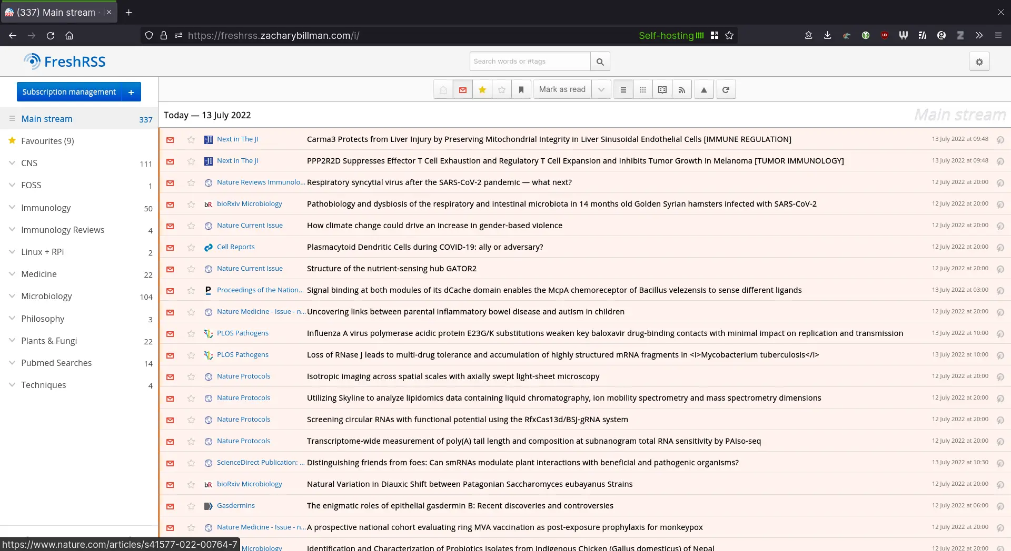Click the search magnifier button
Viewport: 1011px width, 551px height.
[600, 62]
